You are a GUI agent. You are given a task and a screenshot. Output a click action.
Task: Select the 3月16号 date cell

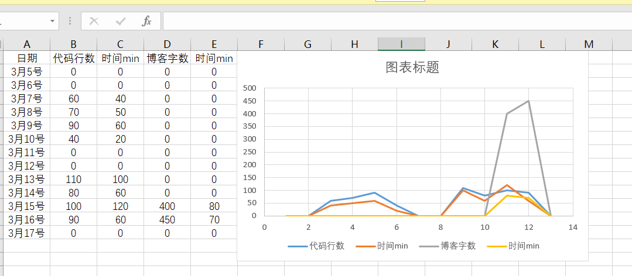coord(27,220)
